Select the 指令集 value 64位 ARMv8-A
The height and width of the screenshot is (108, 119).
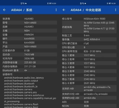92,39
